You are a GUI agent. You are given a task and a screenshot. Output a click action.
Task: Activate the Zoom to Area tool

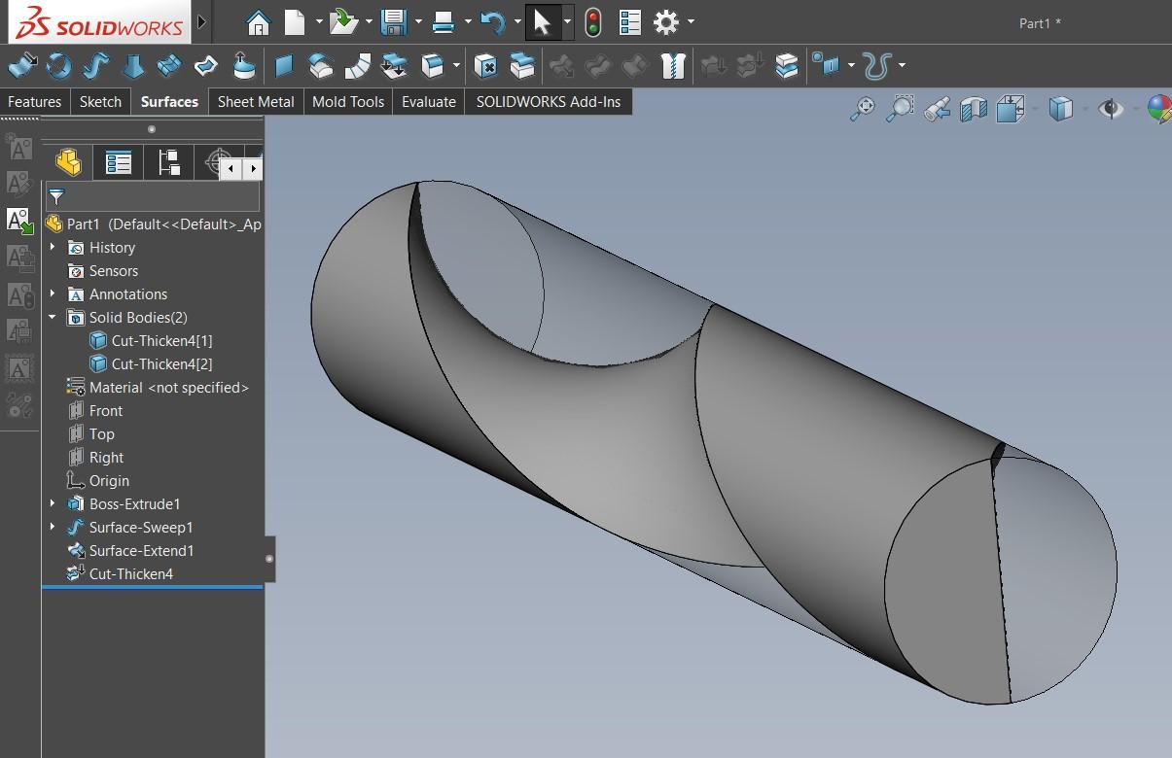point(900,109)
